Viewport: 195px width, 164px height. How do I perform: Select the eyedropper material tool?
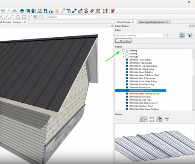75,11
